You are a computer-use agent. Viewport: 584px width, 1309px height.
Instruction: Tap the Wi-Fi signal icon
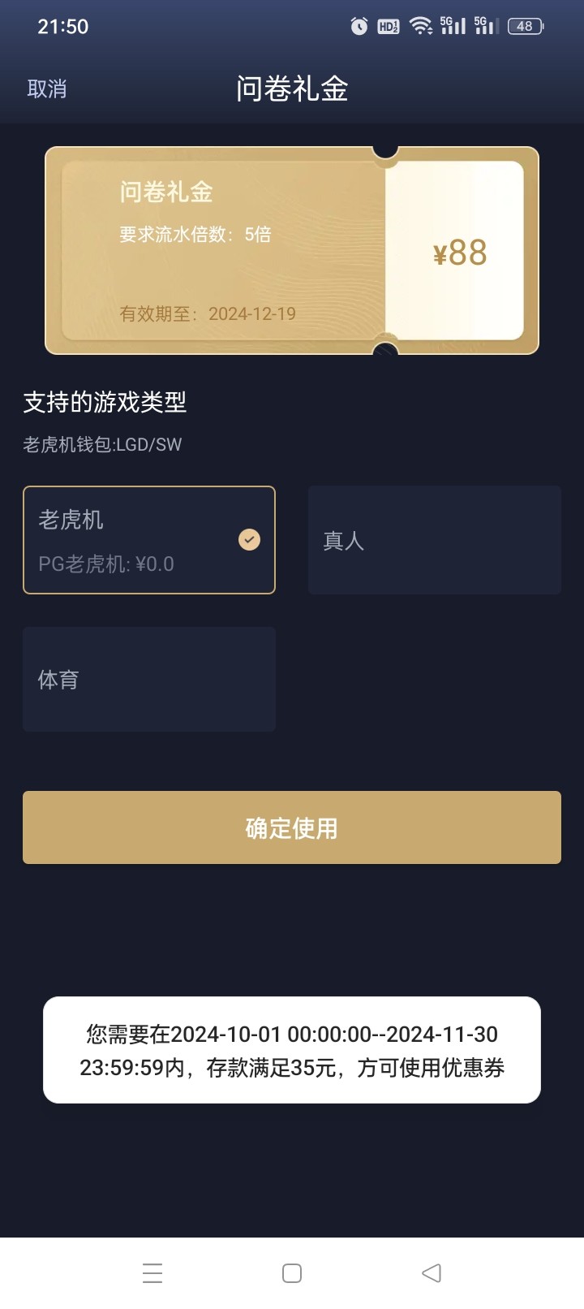coord(420,27)
